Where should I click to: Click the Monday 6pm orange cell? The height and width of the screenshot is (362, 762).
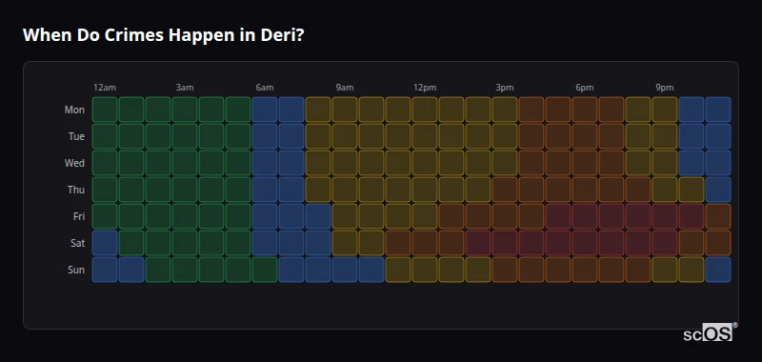[x=585, y=110]
